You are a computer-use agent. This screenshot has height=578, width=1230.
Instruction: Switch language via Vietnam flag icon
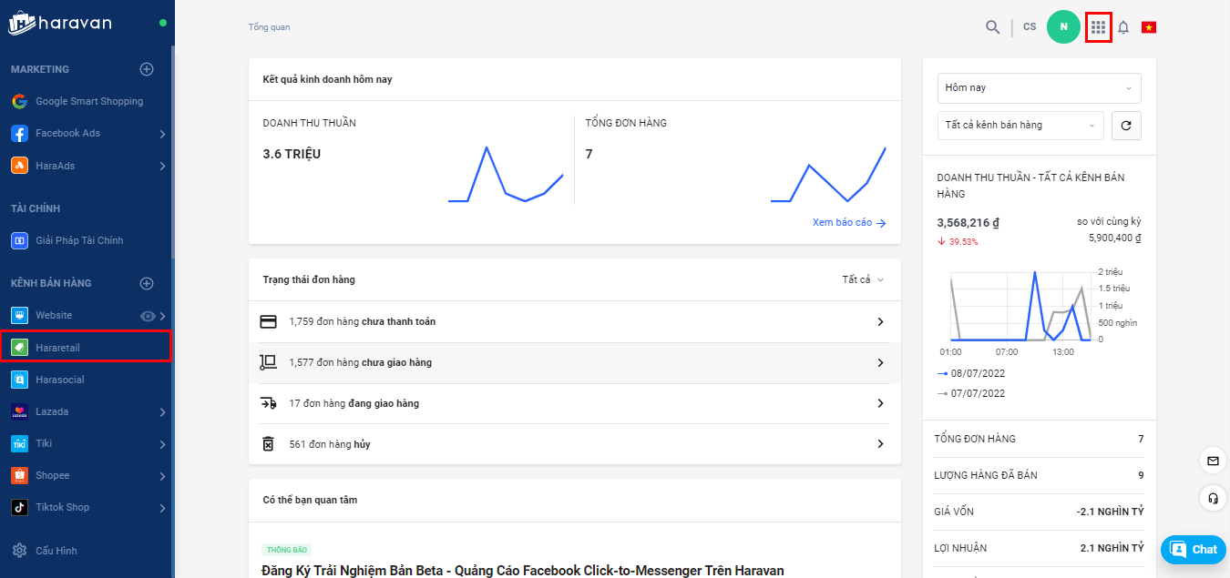(1149, 27)
